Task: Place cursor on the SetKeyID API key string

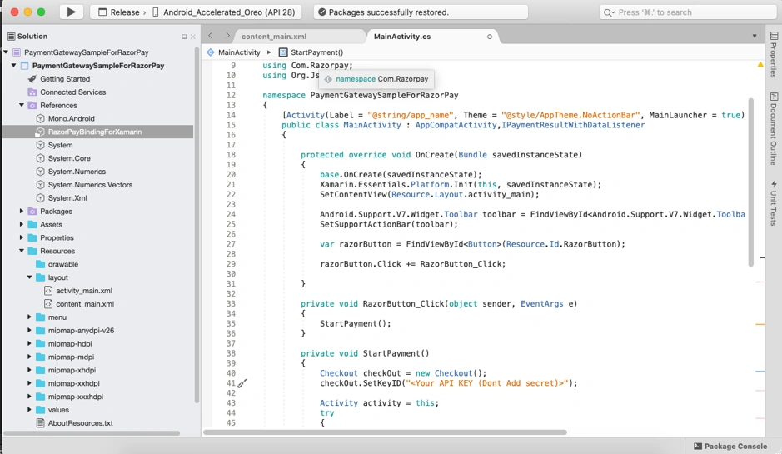Action: coord(486,382)
